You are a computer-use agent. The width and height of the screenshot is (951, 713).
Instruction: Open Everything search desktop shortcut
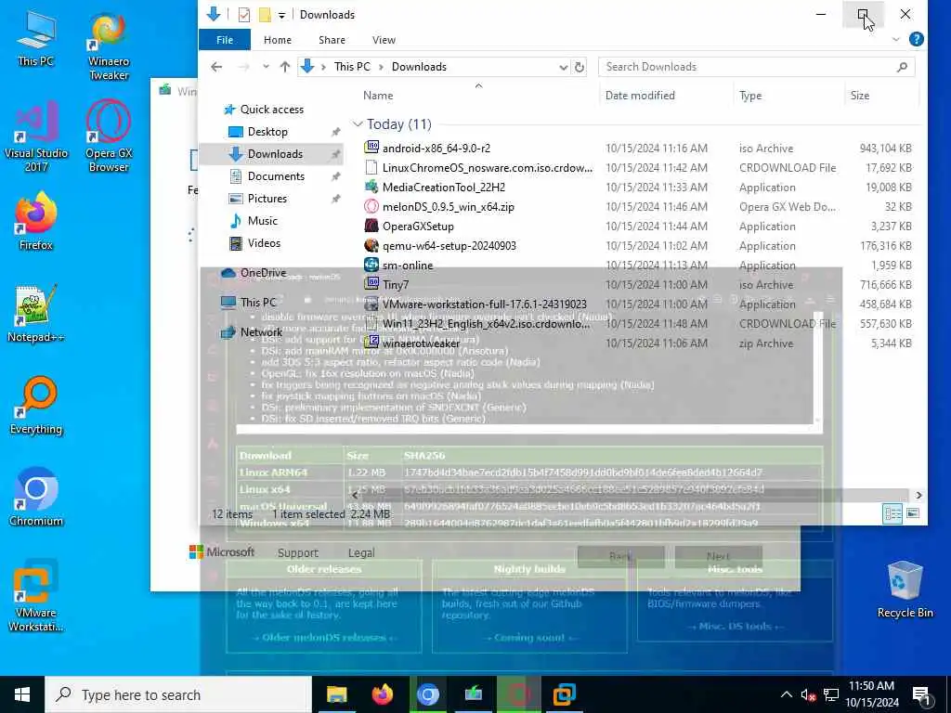(x=36, y=406)
